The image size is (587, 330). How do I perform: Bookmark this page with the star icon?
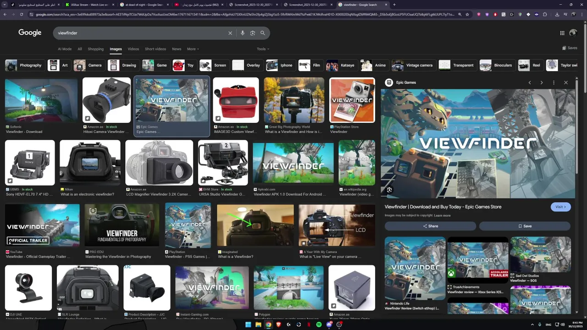(467, 14)
